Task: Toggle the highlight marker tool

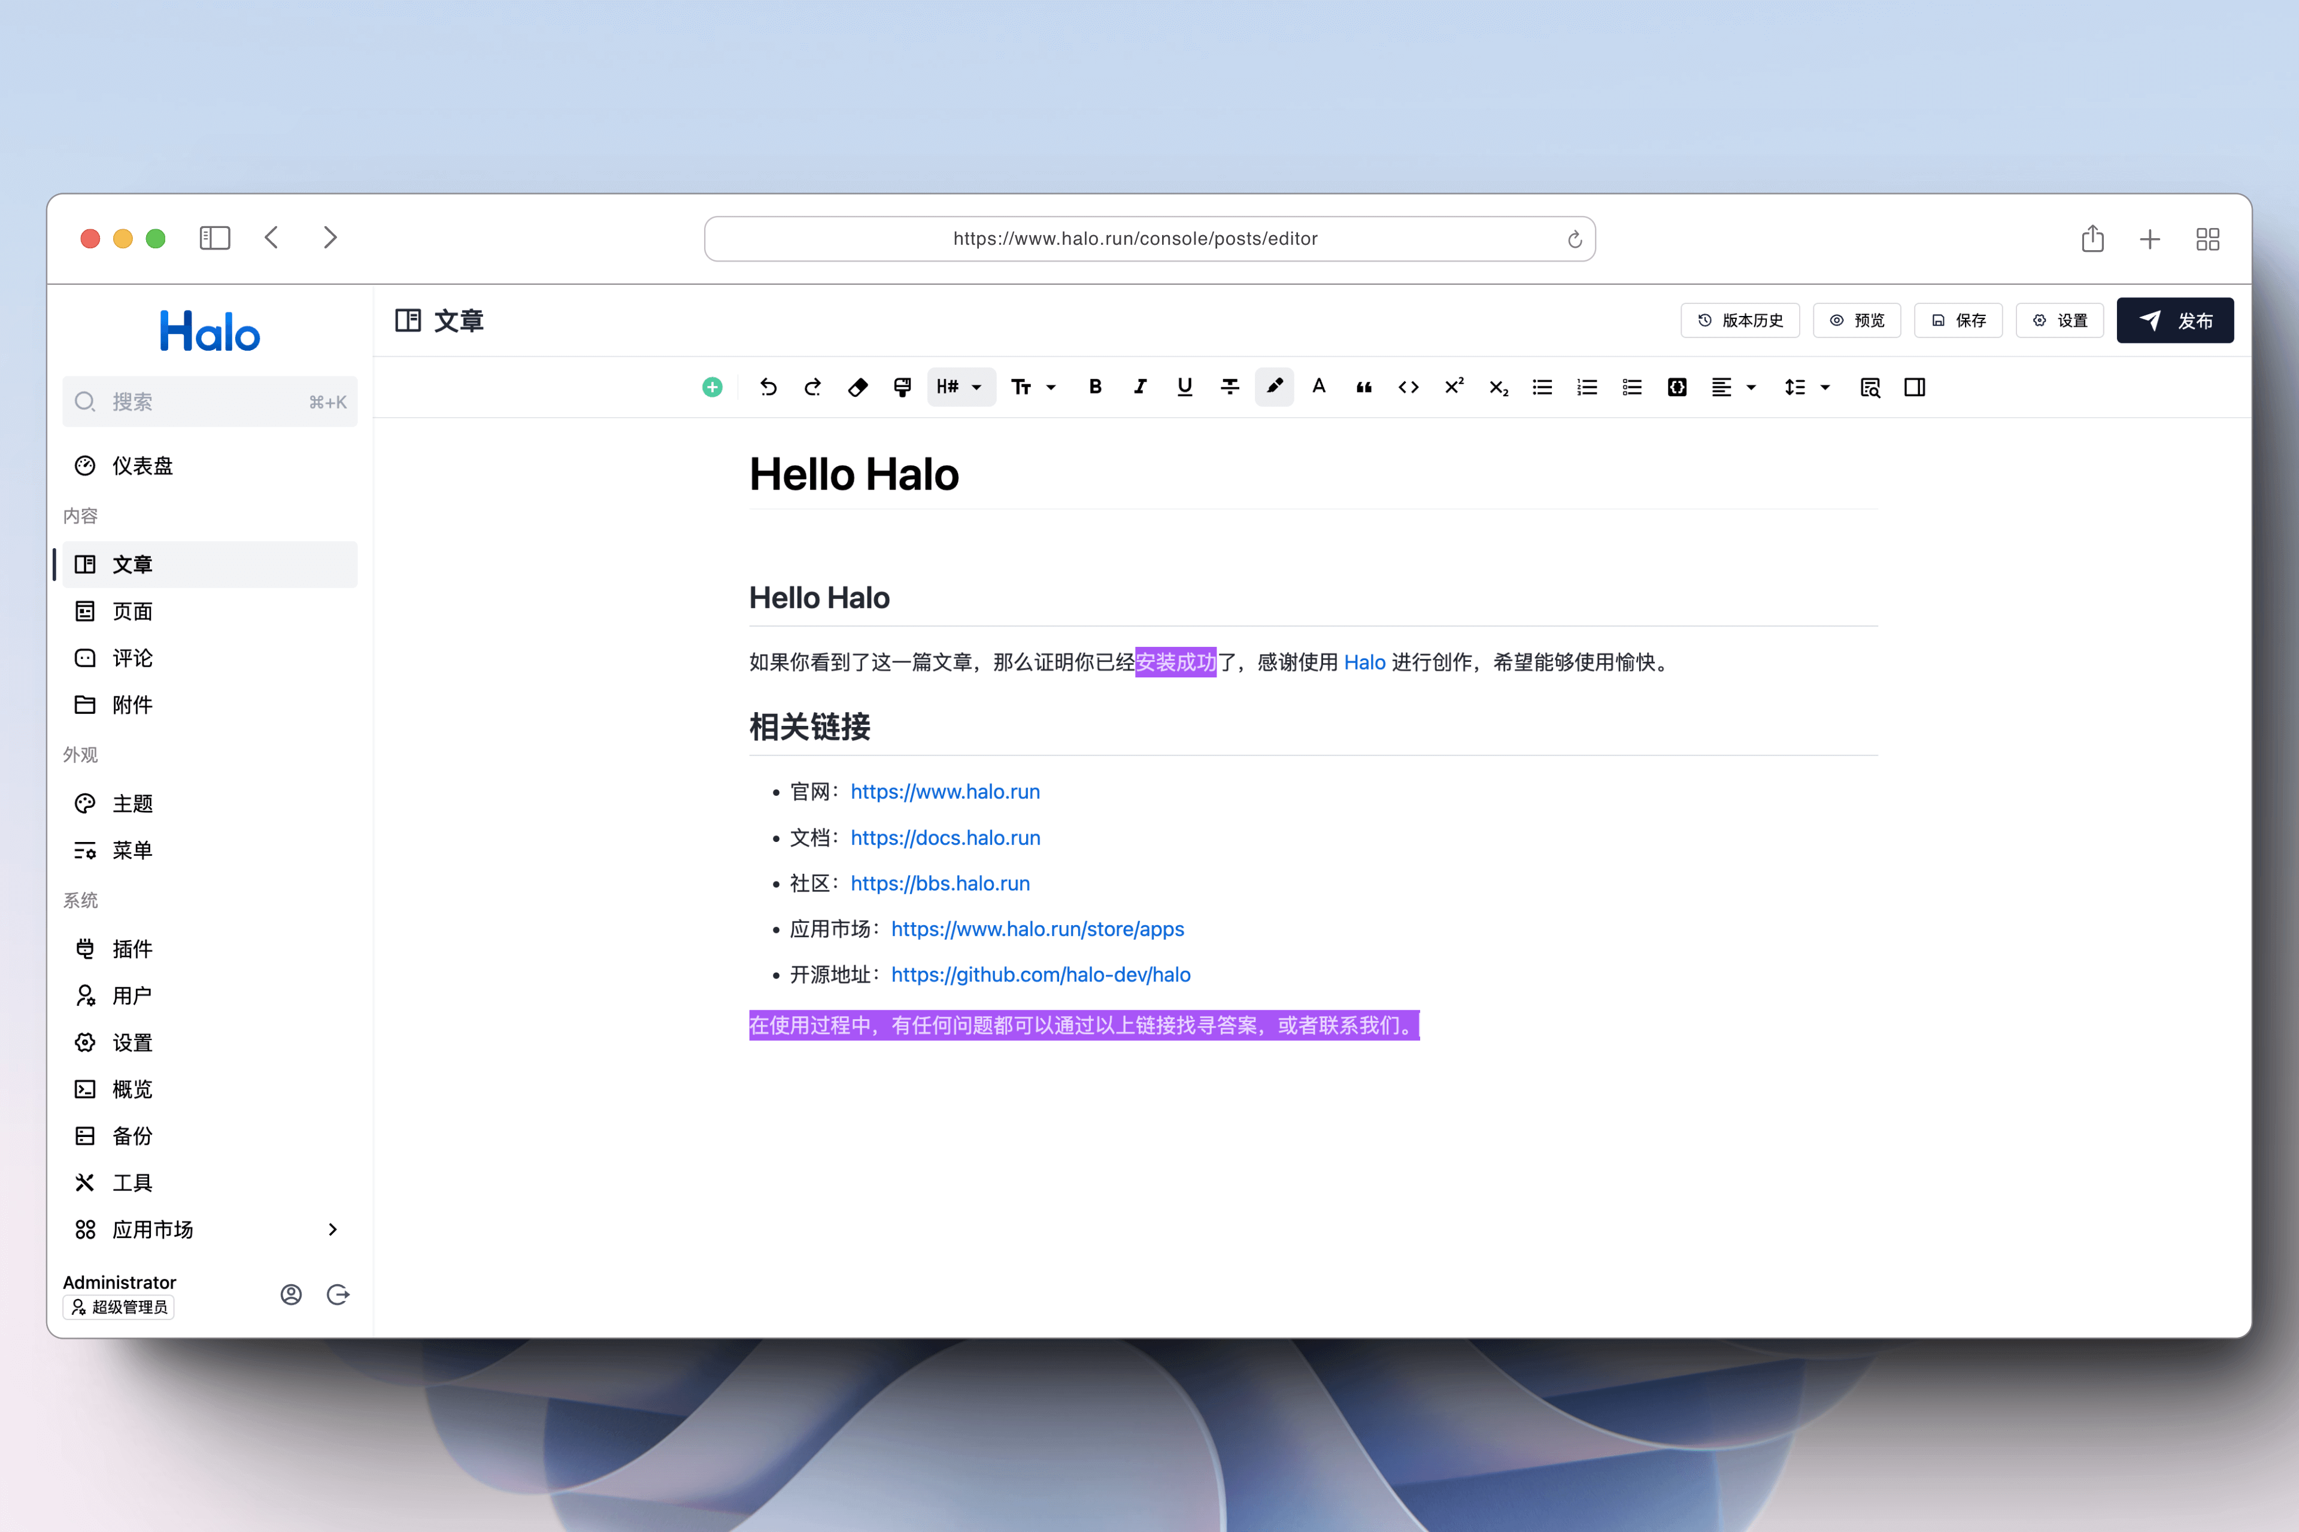Action: coord(1275,387)
